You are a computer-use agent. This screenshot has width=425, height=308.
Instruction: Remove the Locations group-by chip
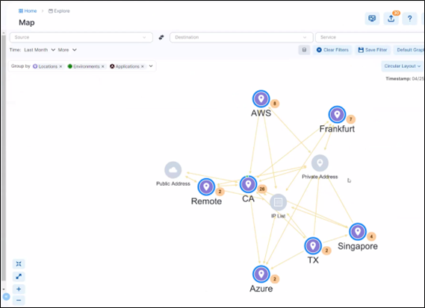[61, 66]
